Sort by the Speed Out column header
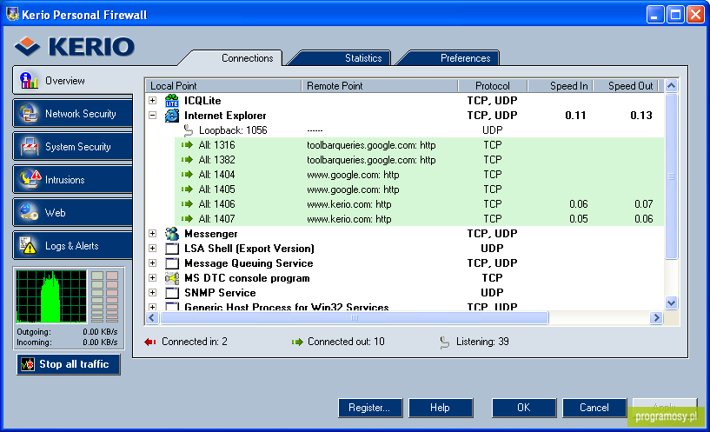710x432 pixels. click(x=626, y=86)
